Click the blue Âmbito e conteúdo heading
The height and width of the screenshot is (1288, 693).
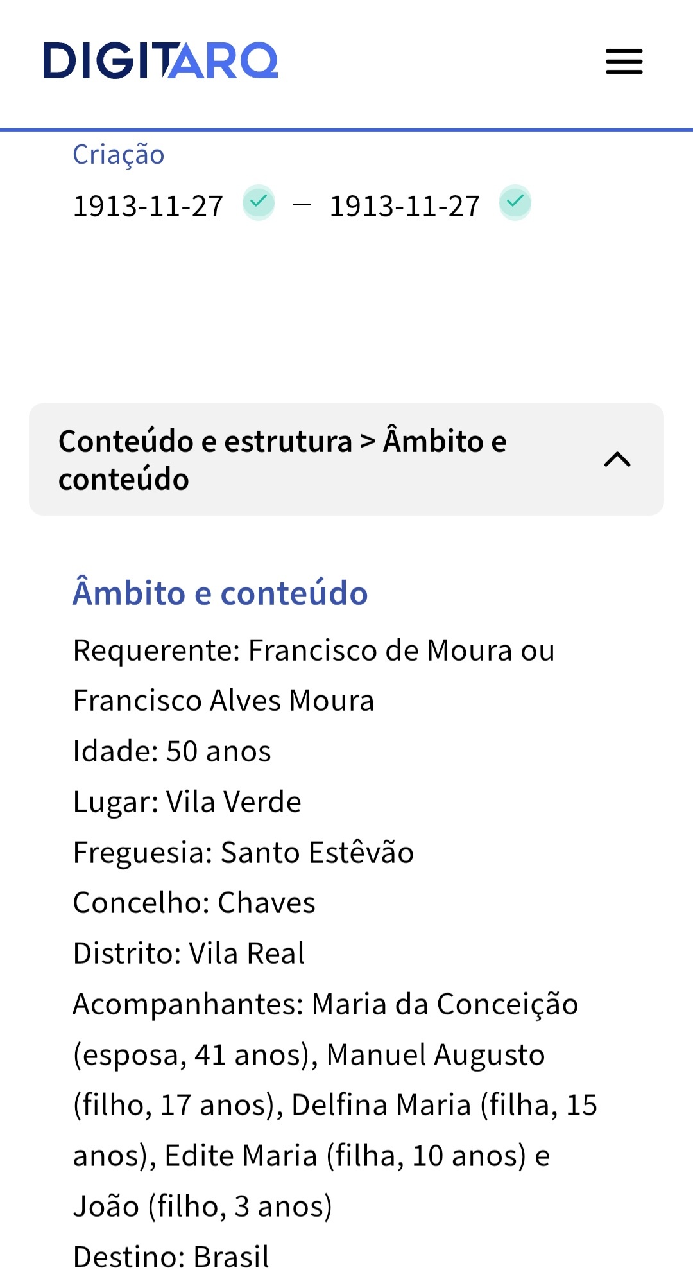click(220, 593)
